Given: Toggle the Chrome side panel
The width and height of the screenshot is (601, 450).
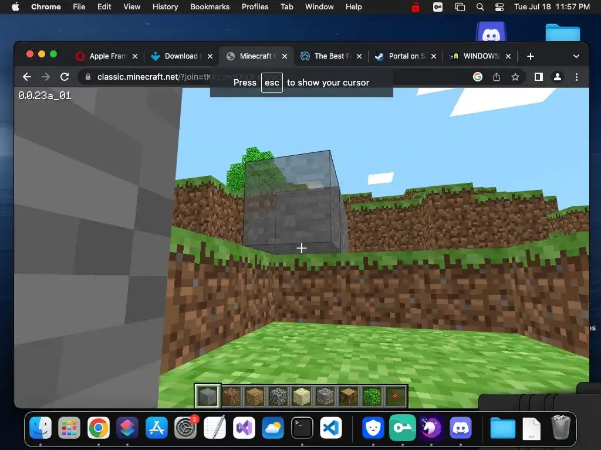Looking at the screenshot, I should [539, 77].
